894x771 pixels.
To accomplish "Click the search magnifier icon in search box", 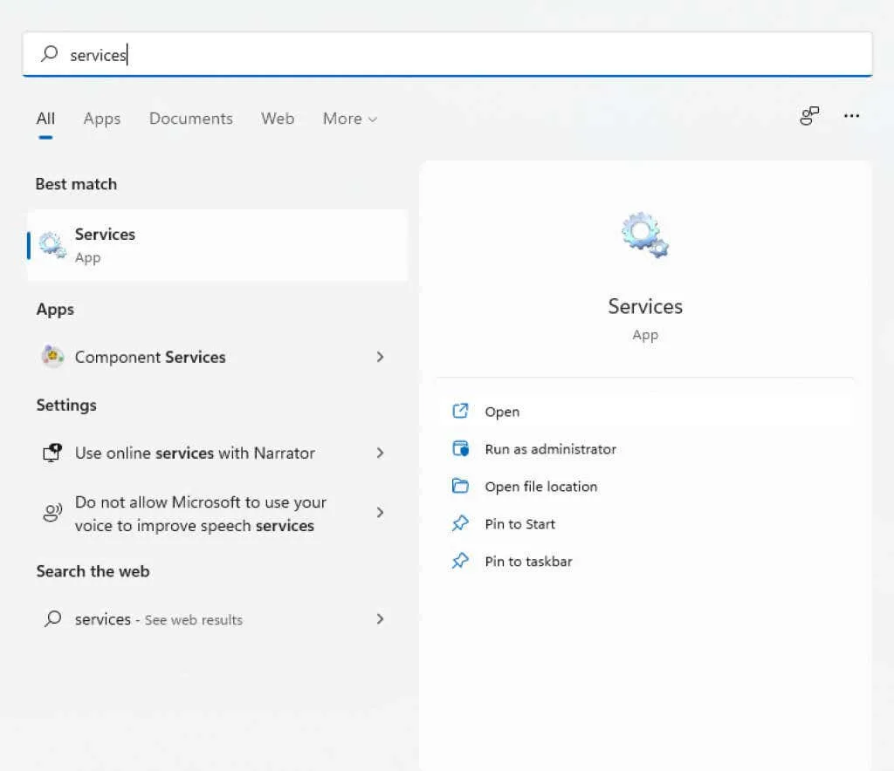I will click(x=51, y=55).
